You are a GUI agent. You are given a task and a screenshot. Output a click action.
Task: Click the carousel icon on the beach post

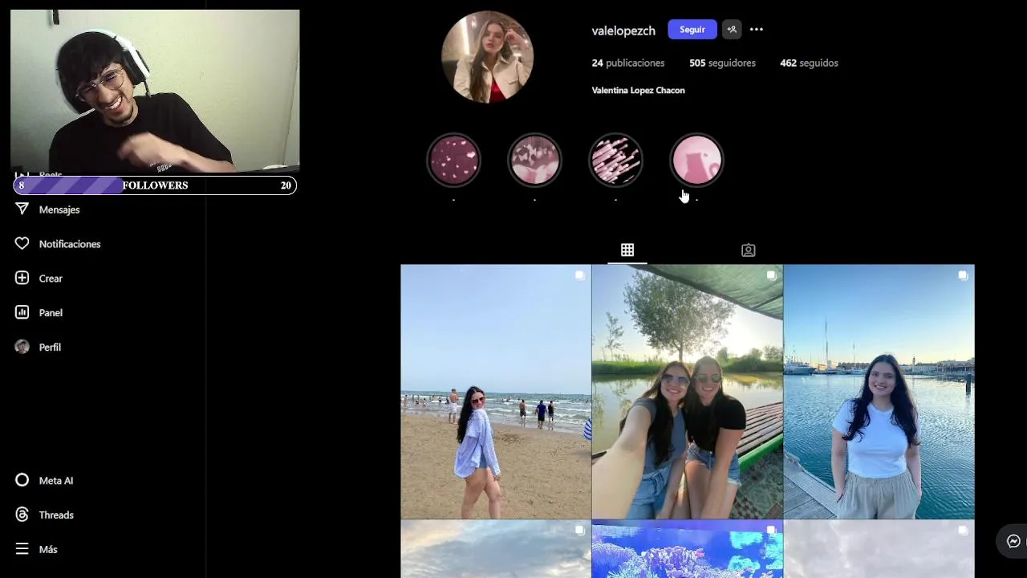579,275
